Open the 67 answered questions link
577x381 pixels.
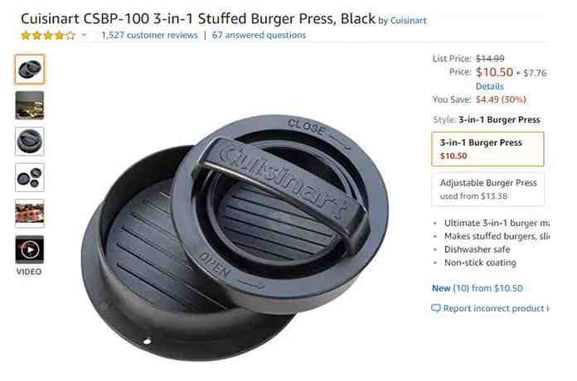[x=259, y=36]
